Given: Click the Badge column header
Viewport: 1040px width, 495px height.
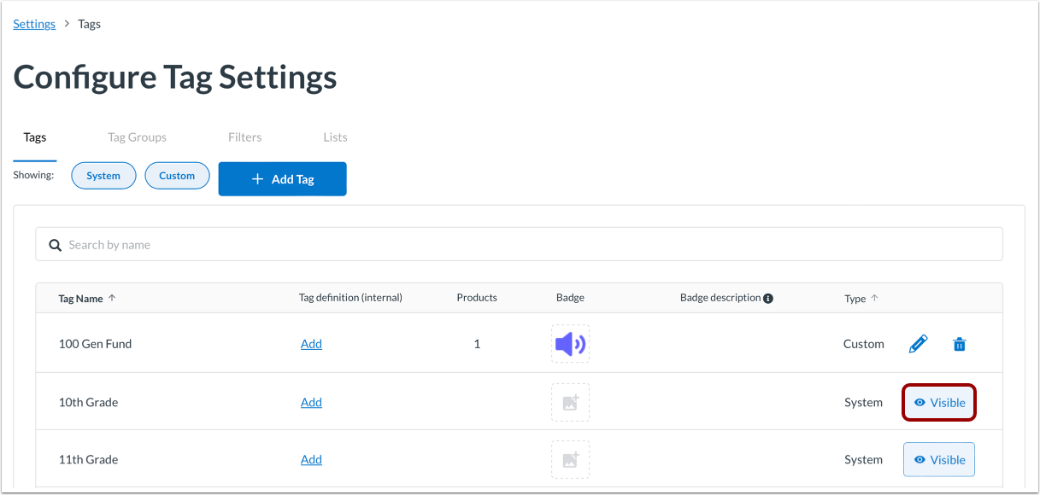Looking at the screenshot, I should (x=570, y=298).
